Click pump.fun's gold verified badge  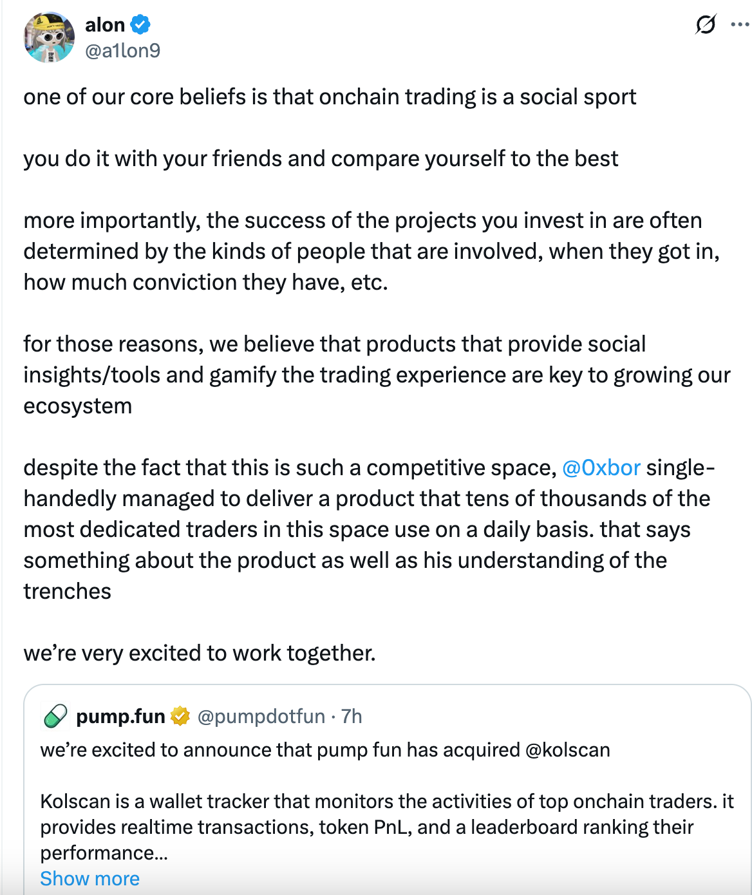click(x=180, y=716)
